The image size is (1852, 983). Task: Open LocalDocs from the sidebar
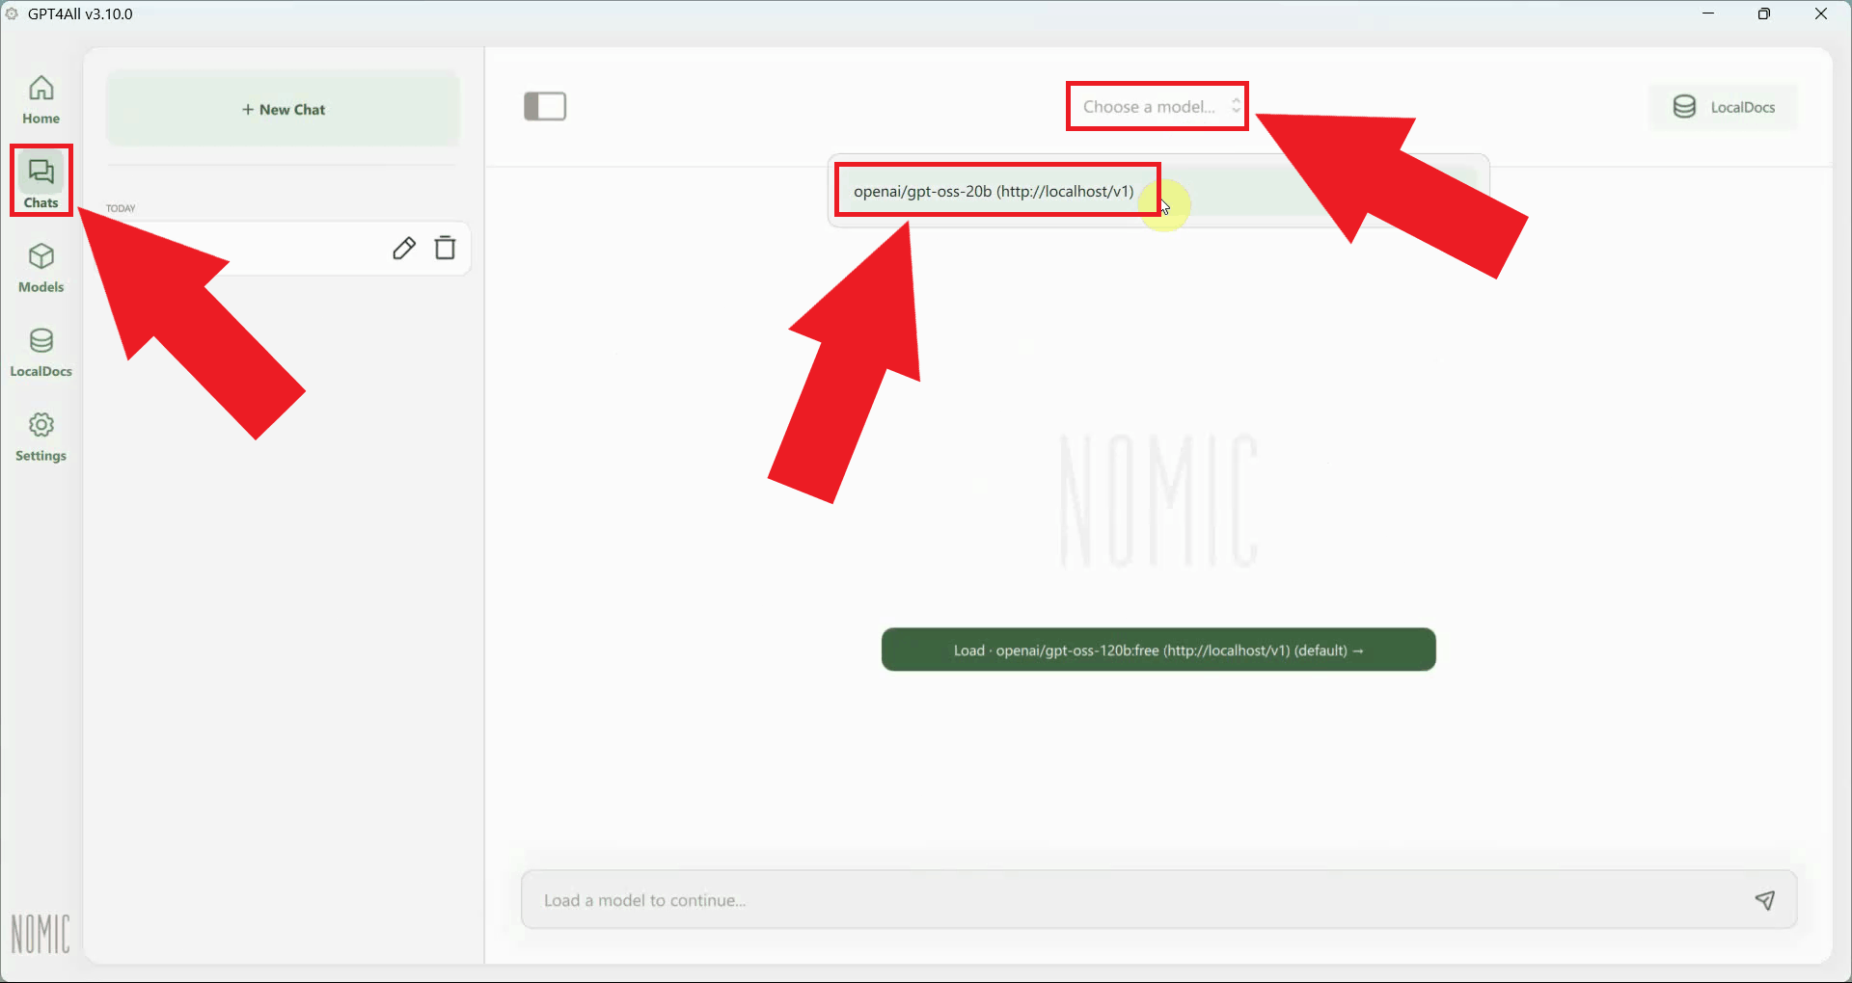41,351
